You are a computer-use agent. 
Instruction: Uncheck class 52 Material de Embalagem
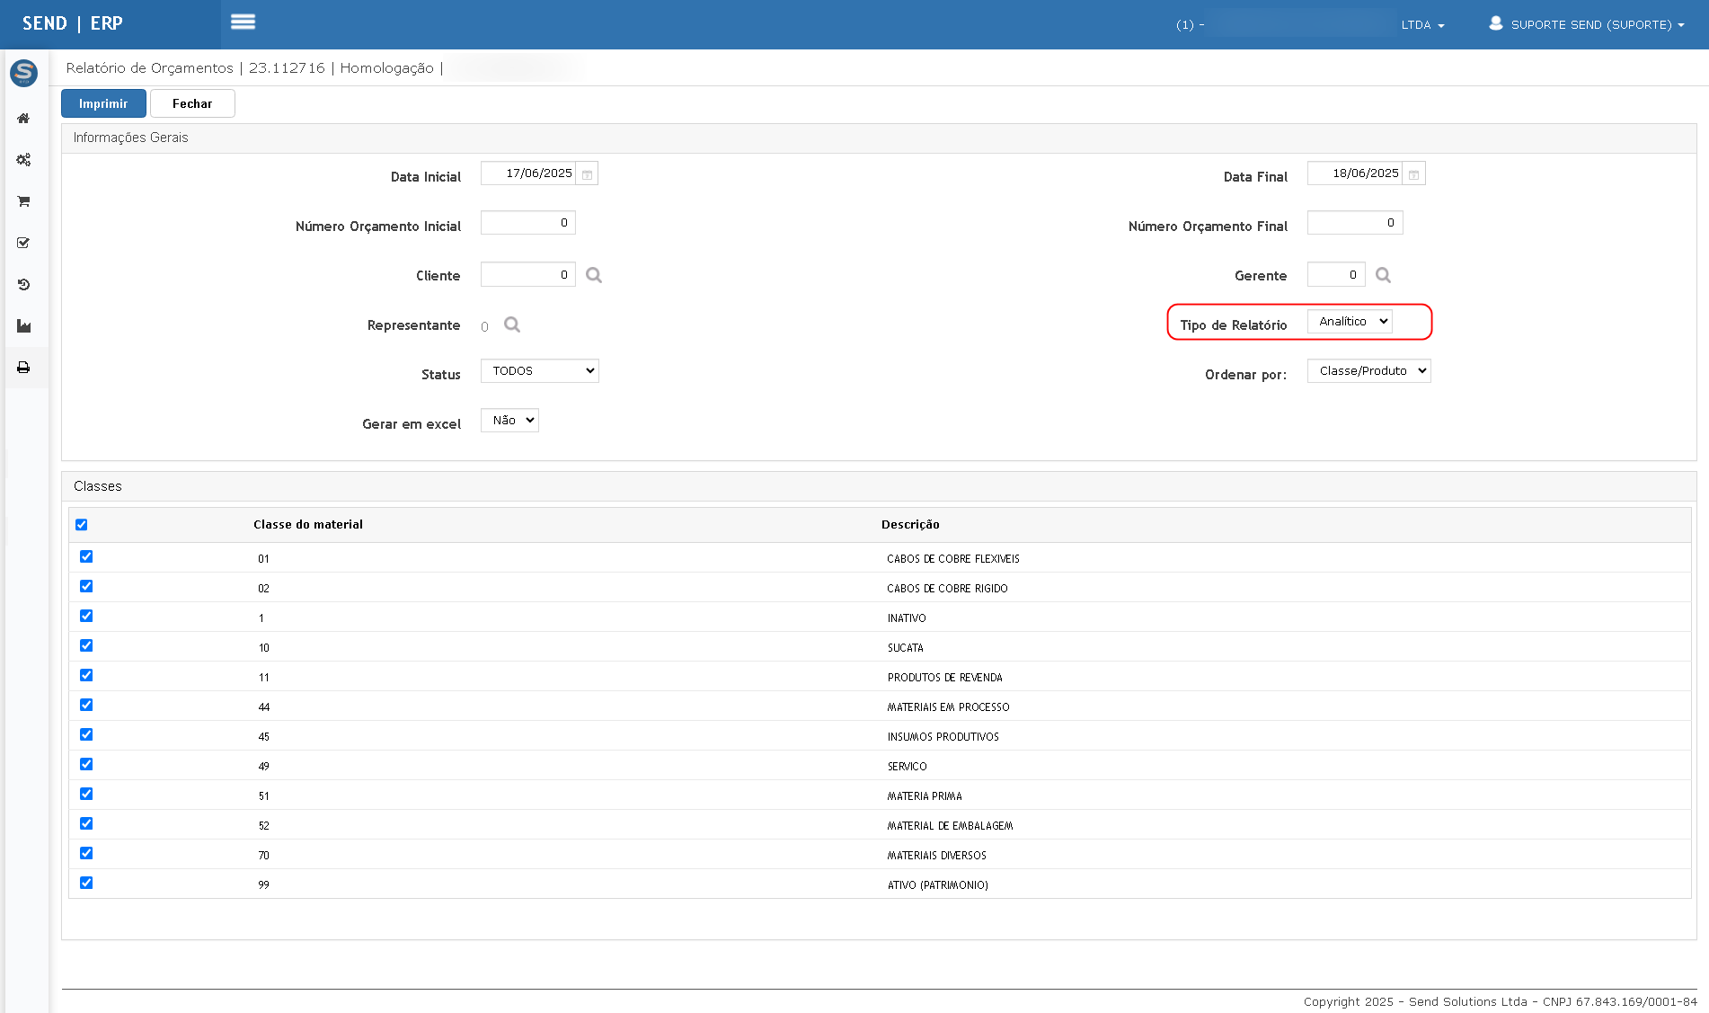point(86,823)
